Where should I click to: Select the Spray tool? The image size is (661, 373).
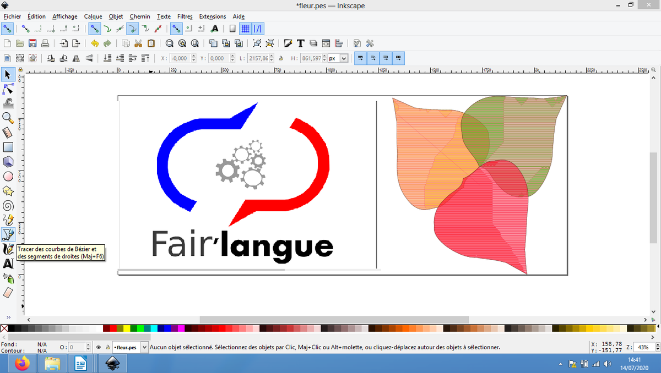pyautogui.click(x=8, y=278)
